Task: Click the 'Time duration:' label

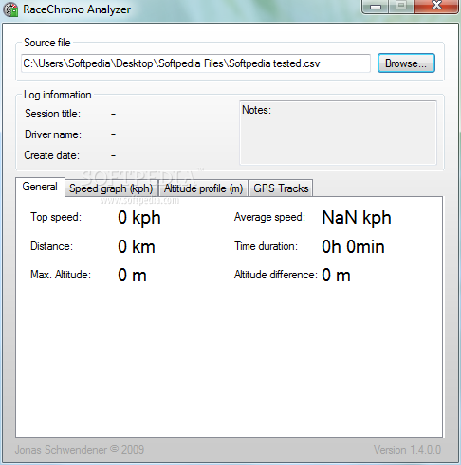Action: tap(266, 246)
